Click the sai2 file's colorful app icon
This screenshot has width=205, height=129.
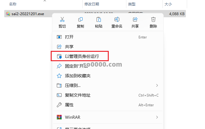(x=8, y=14)
